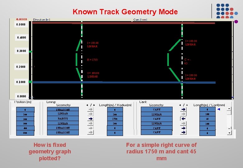Click the red 0.0000 readout above the axis
Image resolution: width=243 pixels, height=168 pixels.
[x=21, y=19]
